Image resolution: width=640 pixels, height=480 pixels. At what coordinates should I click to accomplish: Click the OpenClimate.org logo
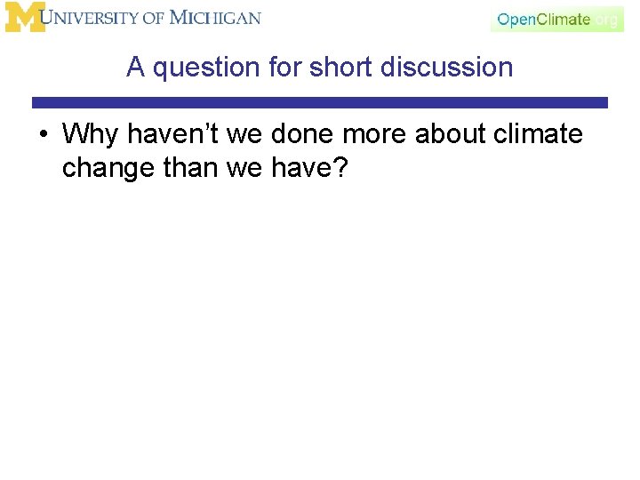[x=556, y=19]
